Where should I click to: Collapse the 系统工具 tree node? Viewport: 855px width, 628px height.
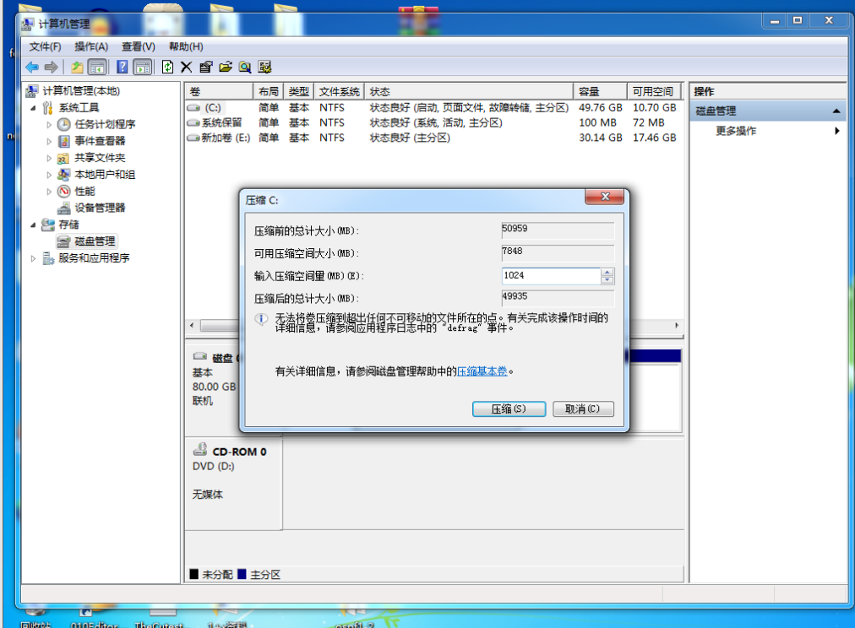pyautogui.click(x=34, y=108)
